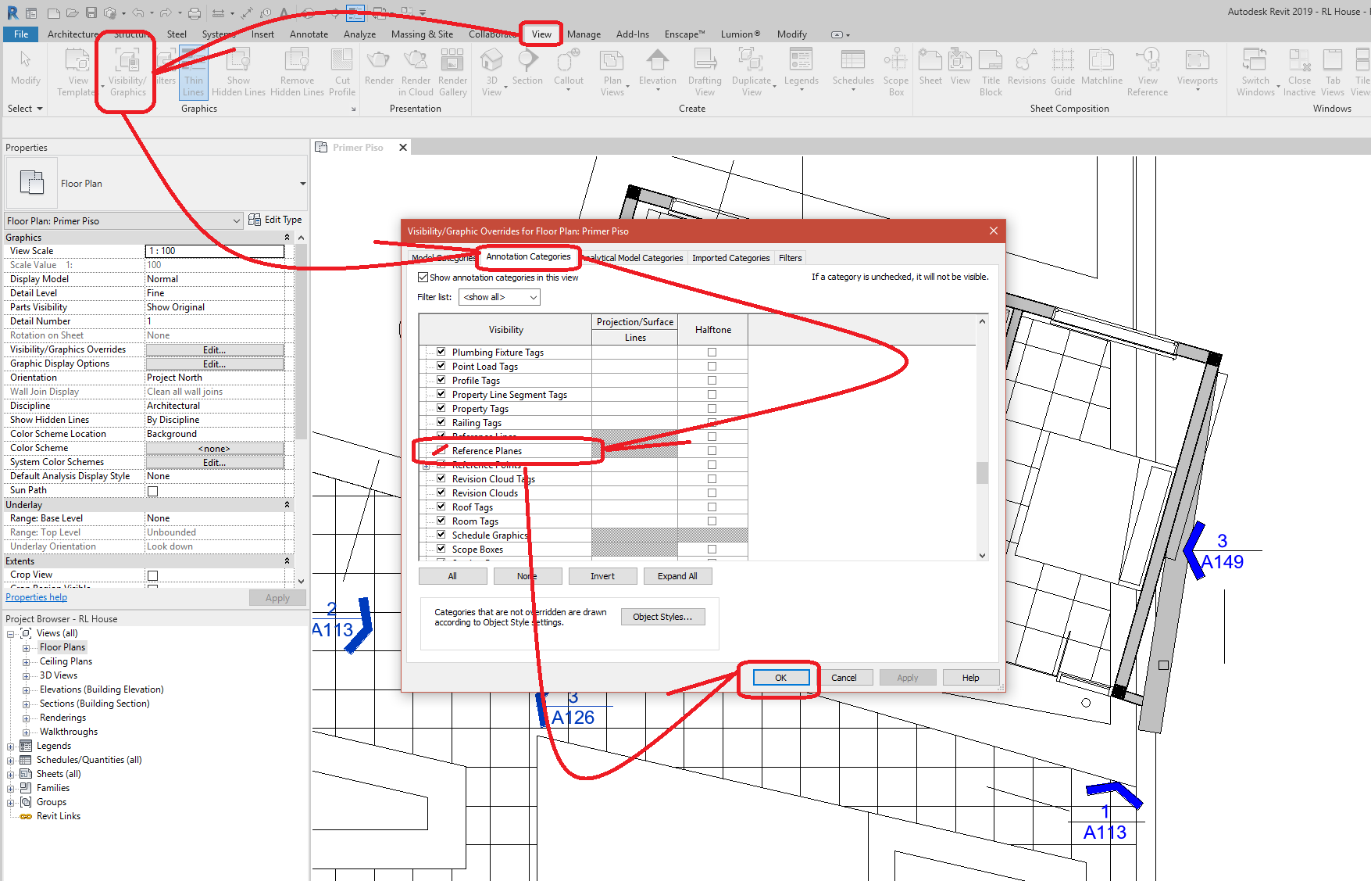Enable the Crop View checkbox
The width and height of the screenshot is (1371, 881).
[153, 575]
